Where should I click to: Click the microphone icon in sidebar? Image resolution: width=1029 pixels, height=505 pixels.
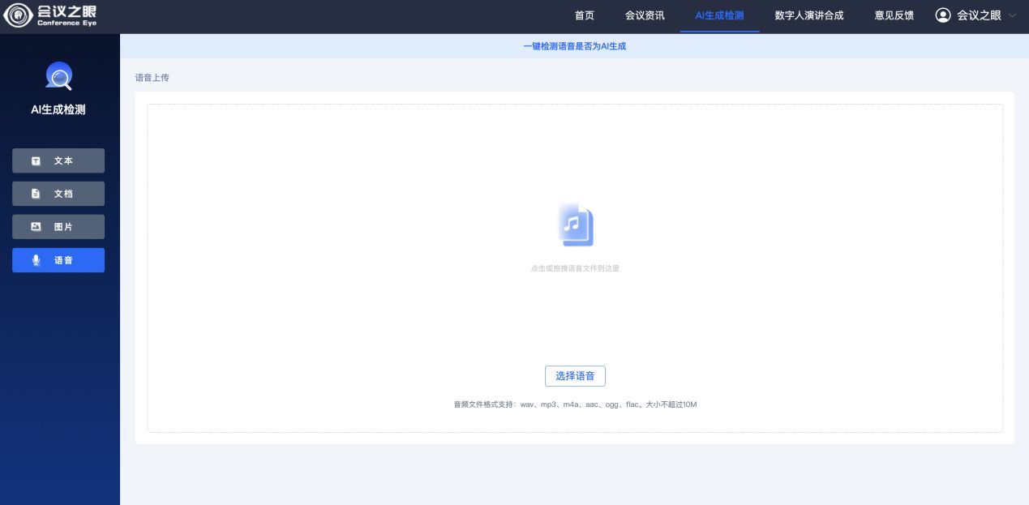pos(36,260)
